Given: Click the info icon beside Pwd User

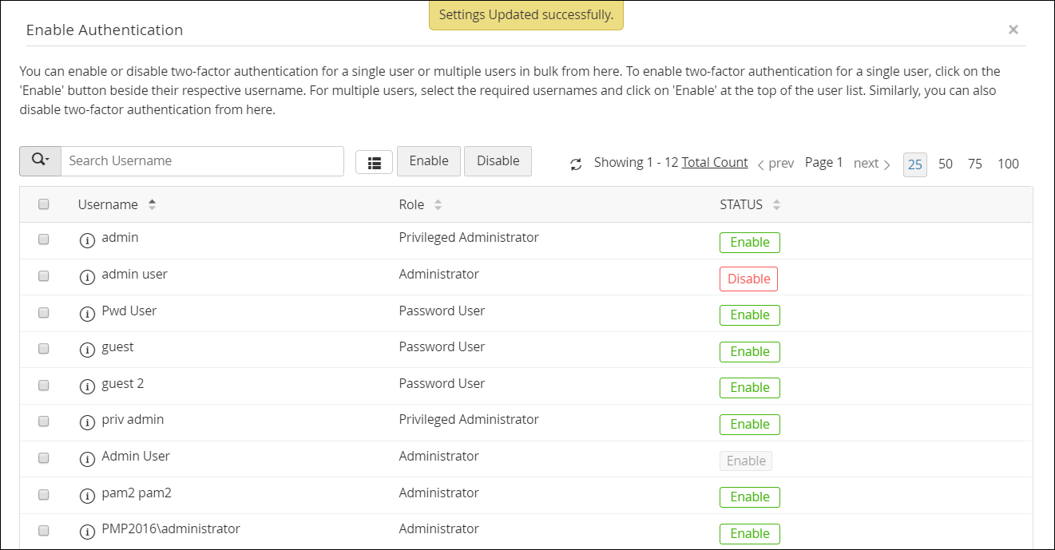Looking at the screenshot, I should click(88, 315).
